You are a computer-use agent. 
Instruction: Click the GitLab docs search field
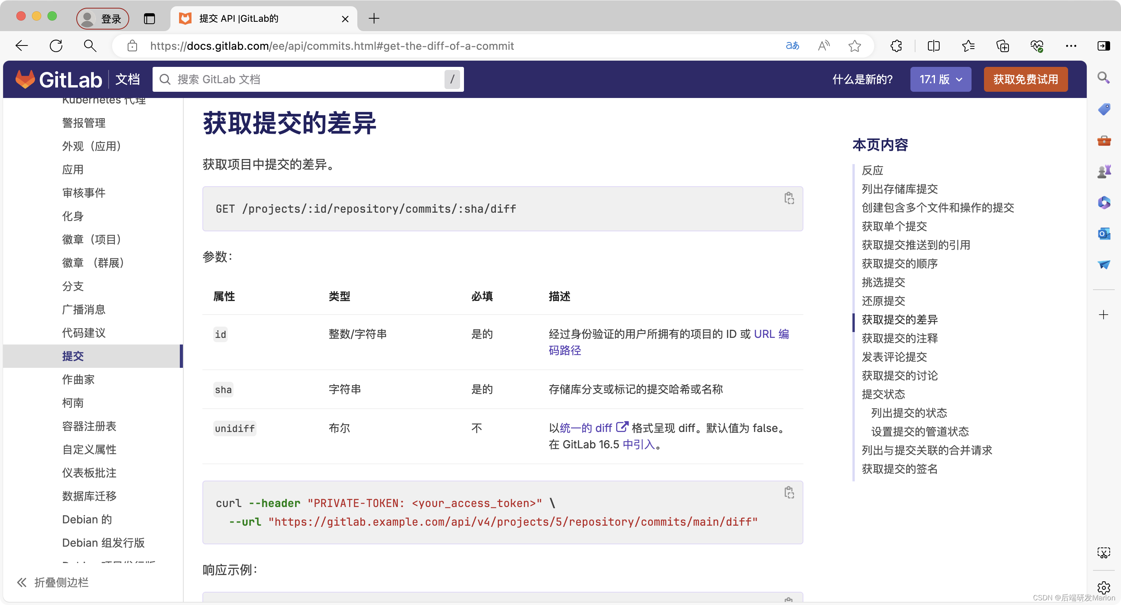pos(305,79)
